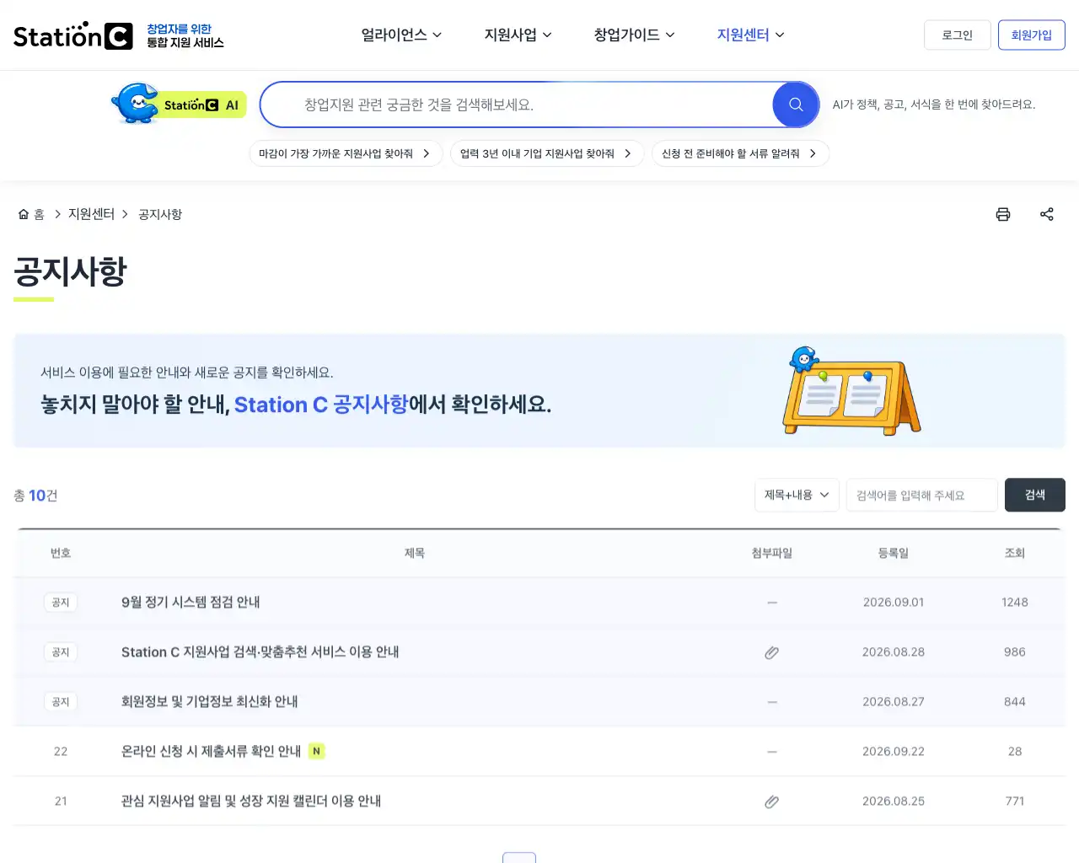Click the view count 1248
1079x863 pixels.
(1015, 603)
